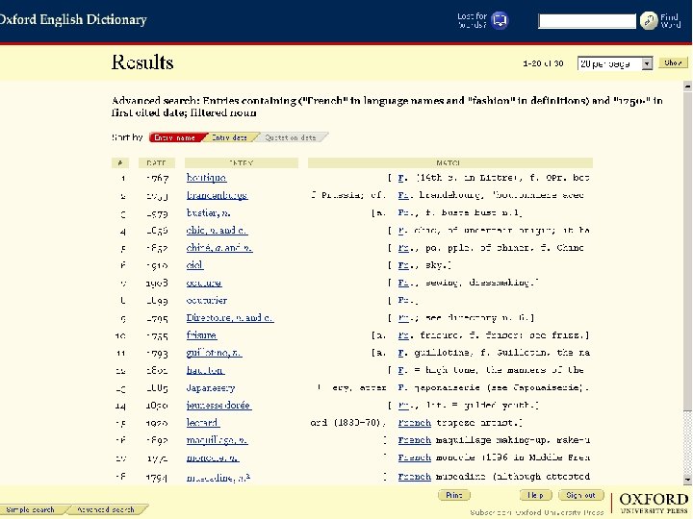Click the Oxford English Dictionary title
The image size is (693, 519).
[73, 20]
